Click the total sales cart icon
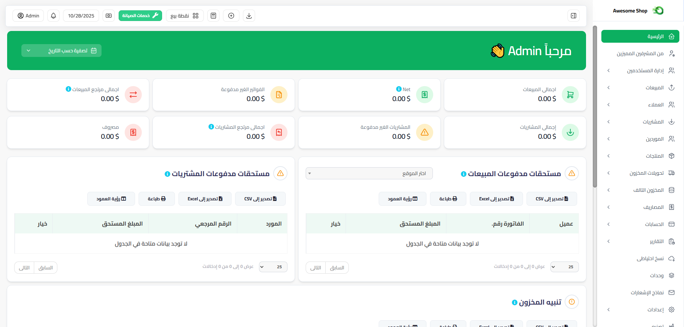This screenshot has width=684, height=327. [x=570, y=95]
